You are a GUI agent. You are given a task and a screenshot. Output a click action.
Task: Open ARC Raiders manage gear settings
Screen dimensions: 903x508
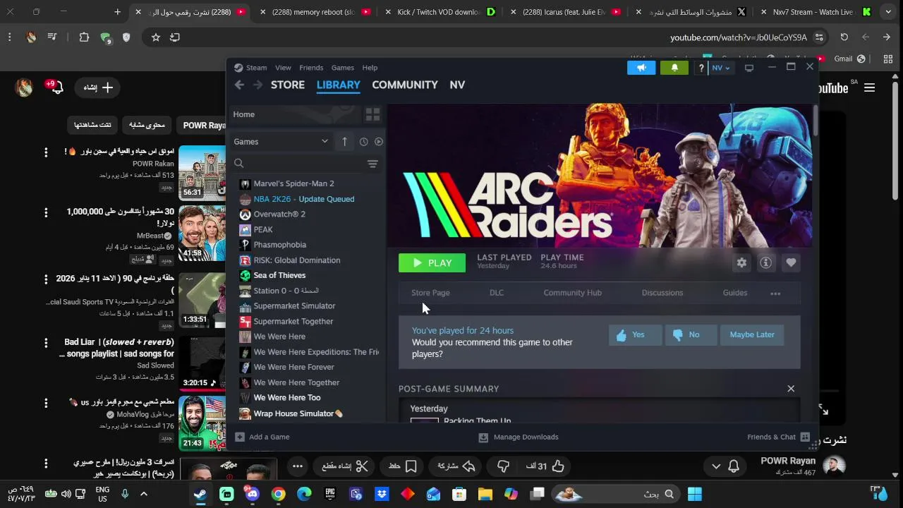coord(741,262)
